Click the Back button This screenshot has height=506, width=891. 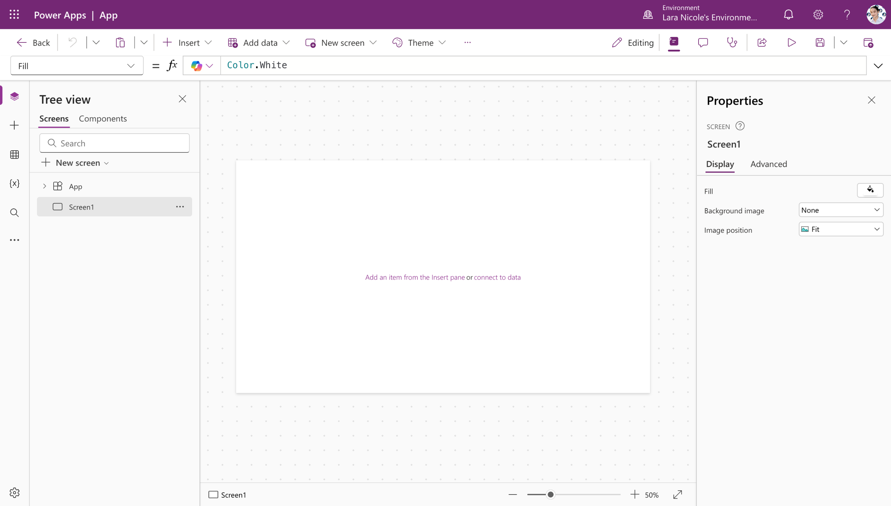(x=33, y=43)
